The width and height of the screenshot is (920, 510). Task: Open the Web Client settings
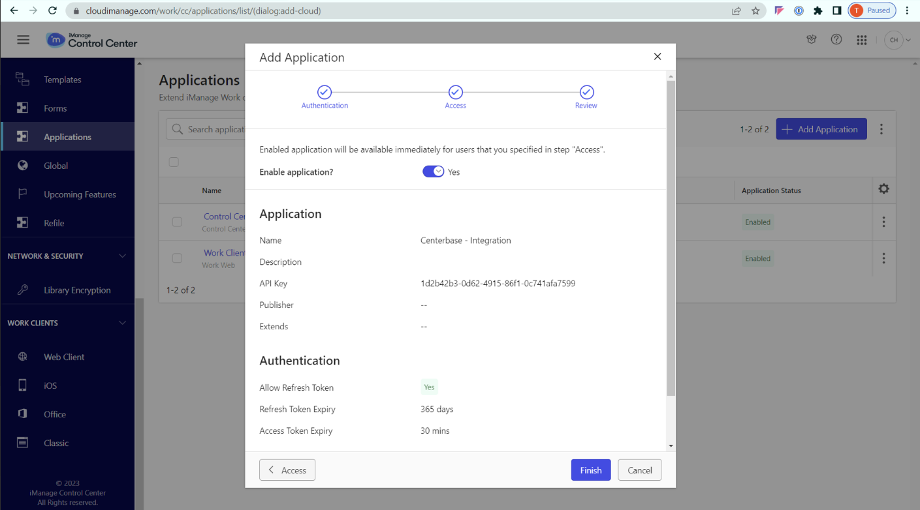63,357
